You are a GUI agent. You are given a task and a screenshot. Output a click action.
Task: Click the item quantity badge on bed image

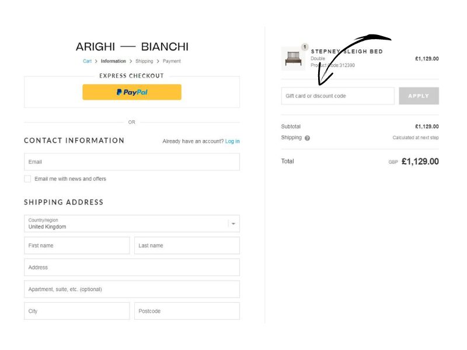click(x=304, y=47)
